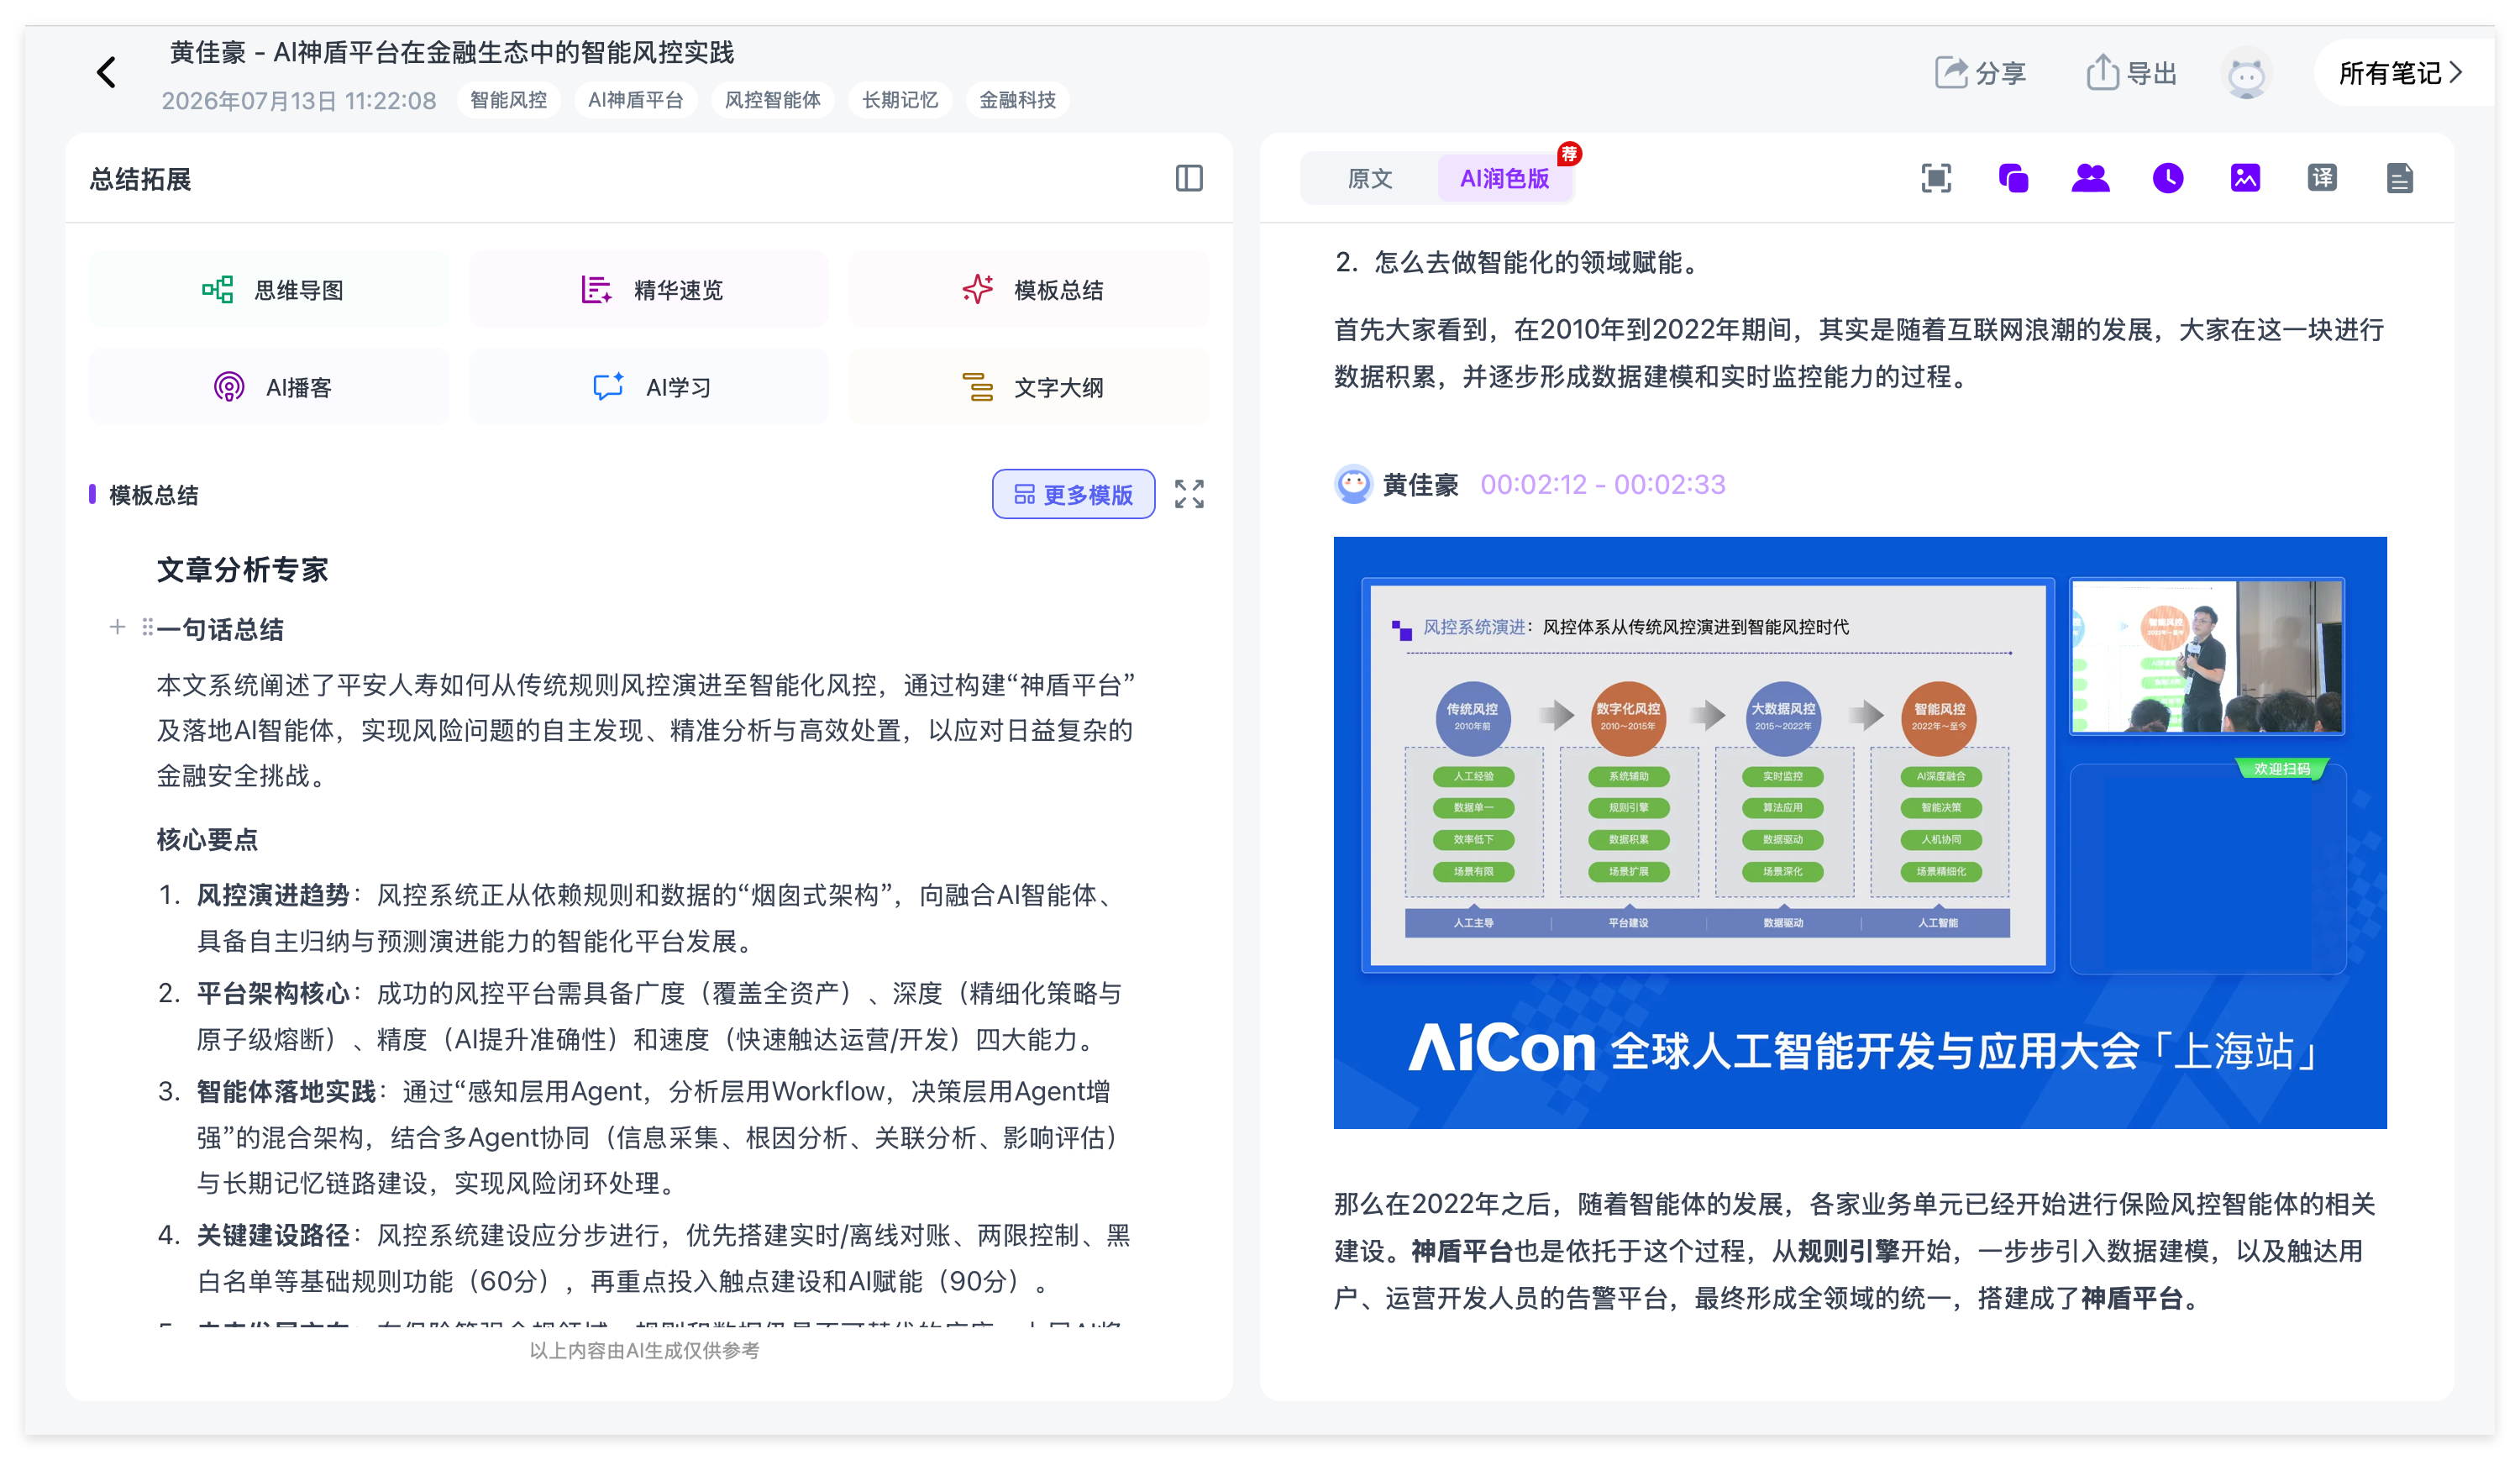Click plus icon beside 一句话总结

pyautogui.click(x=117, y=627)
